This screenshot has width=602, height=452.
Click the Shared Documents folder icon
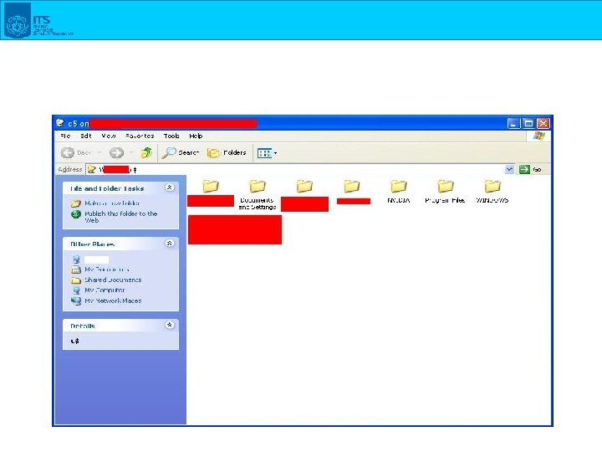[x=75, y=280]
